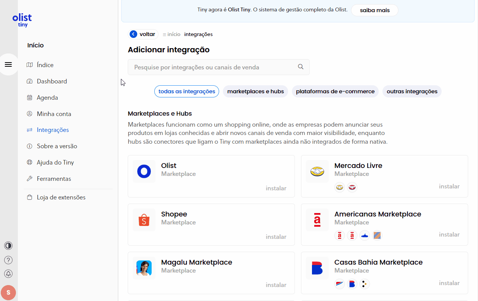
Task: Click the Magalu Marketplace card title
Action: coord(196,262)
